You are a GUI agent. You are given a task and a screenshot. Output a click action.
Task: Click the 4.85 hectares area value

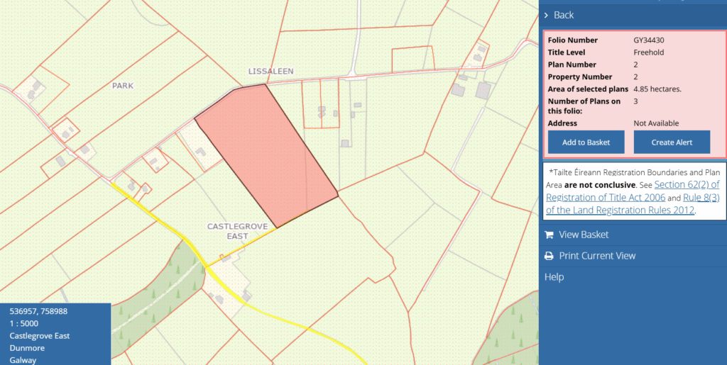pyautogui.click(x=657, y=89)
